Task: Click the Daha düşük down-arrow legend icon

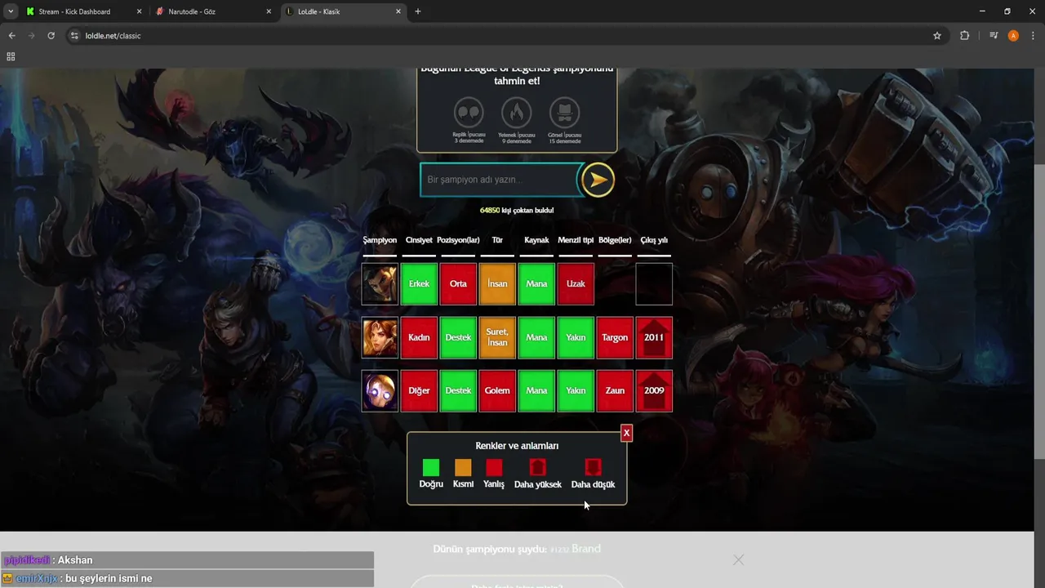Action: click(x=593, y=467)
